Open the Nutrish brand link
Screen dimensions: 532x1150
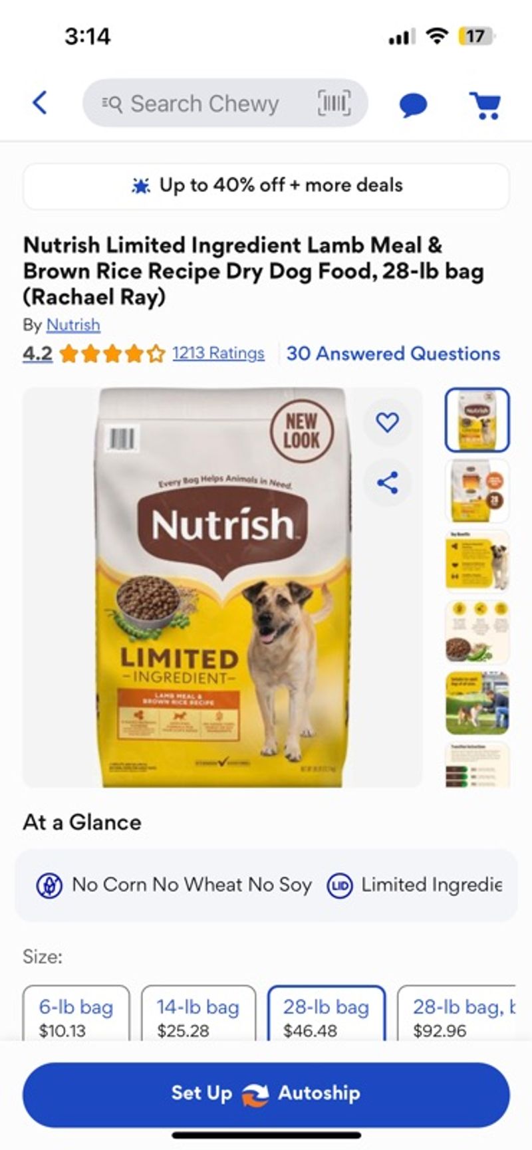pyautogui.click(x=73, y=325)
